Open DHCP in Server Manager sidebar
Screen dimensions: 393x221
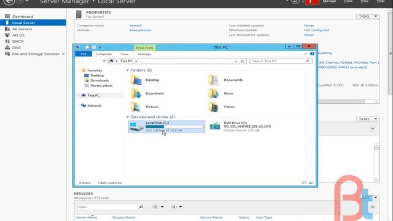pos(18,41)
